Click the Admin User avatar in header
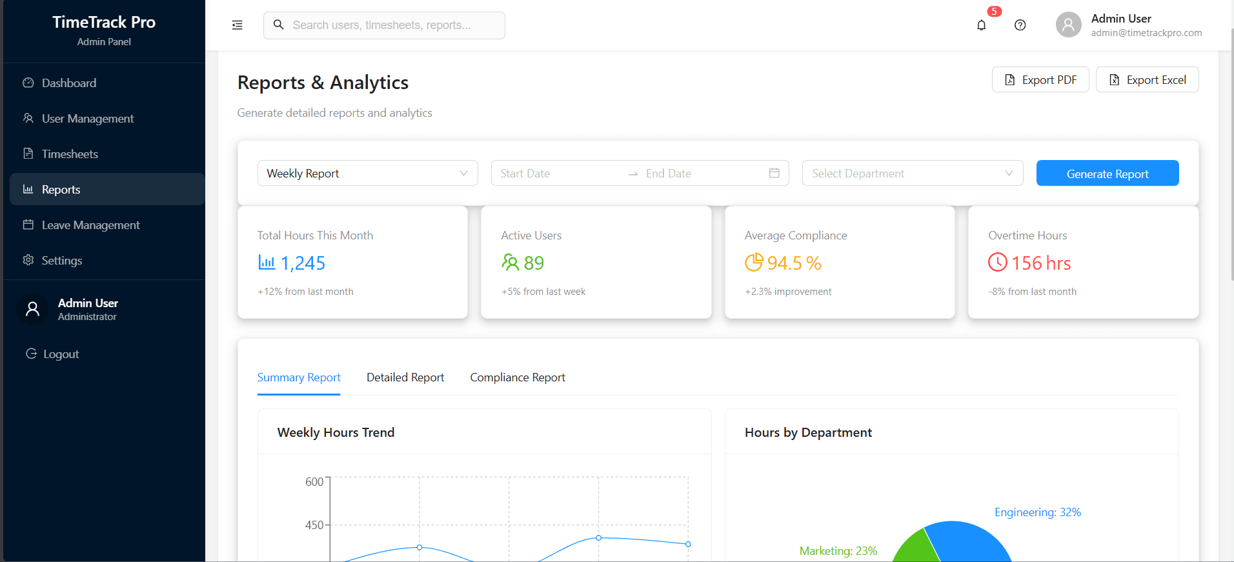The width and height of the screenshot is (1234, 562). click(1068, 25)
